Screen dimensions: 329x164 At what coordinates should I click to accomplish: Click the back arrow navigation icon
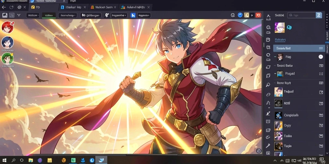(4, 7)
